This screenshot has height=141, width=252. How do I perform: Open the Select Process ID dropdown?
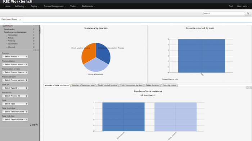(x=15, y=96)
